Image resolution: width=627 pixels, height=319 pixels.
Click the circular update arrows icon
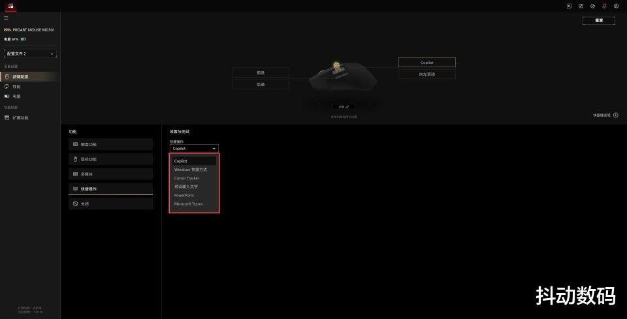pos(592,6)
